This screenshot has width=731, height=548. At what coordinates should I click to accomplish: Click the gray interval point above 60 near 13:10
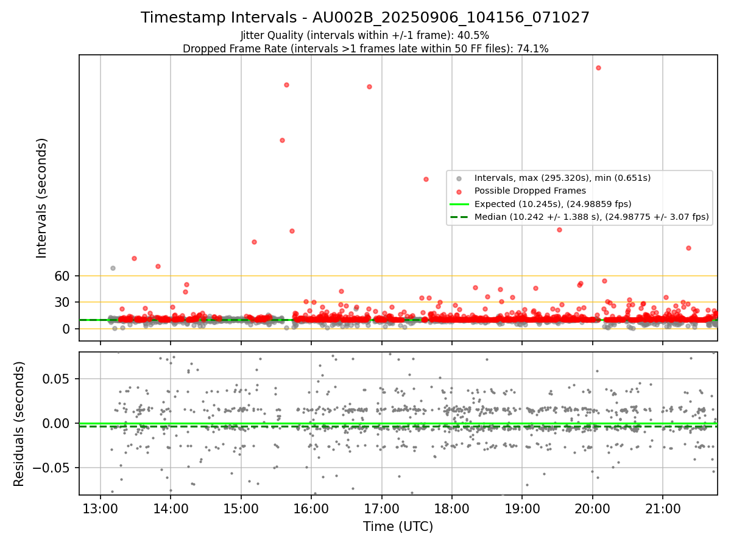pyautogui.click(x=113, y=268)
